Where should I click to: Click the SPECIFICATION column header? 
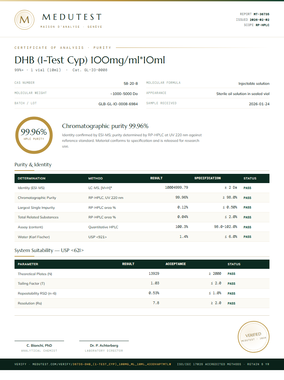point(207,178)
